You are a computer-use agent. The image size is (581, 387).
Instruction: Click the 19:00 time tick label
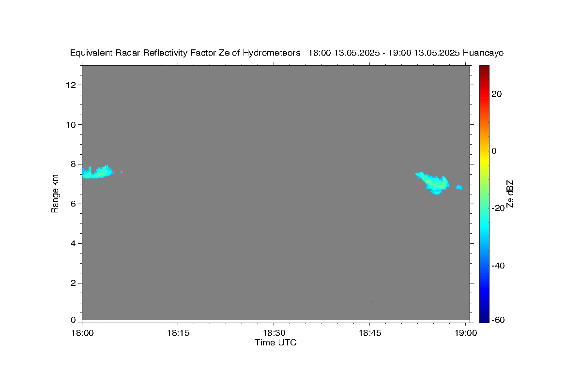465,333
